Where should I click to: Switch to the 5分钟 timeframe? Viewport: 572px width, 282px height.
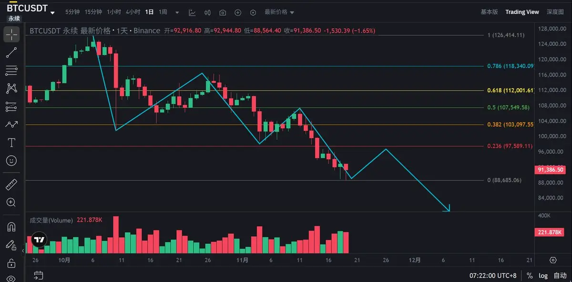pos(73,12)
